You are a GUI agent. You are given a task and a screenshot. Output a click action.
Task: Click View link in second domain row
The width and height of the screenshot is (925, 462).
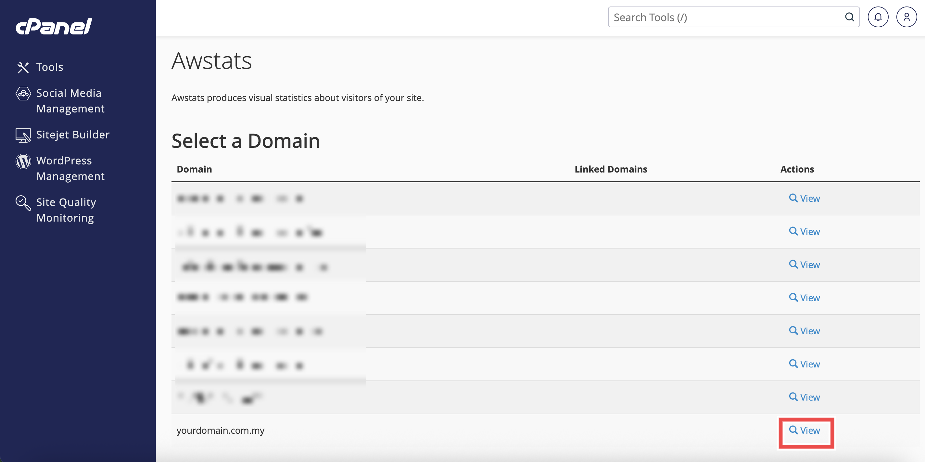point(805,231)
